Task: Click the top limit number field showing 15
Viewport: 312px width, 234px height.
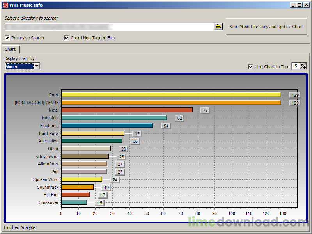Action: pos(296,66)
